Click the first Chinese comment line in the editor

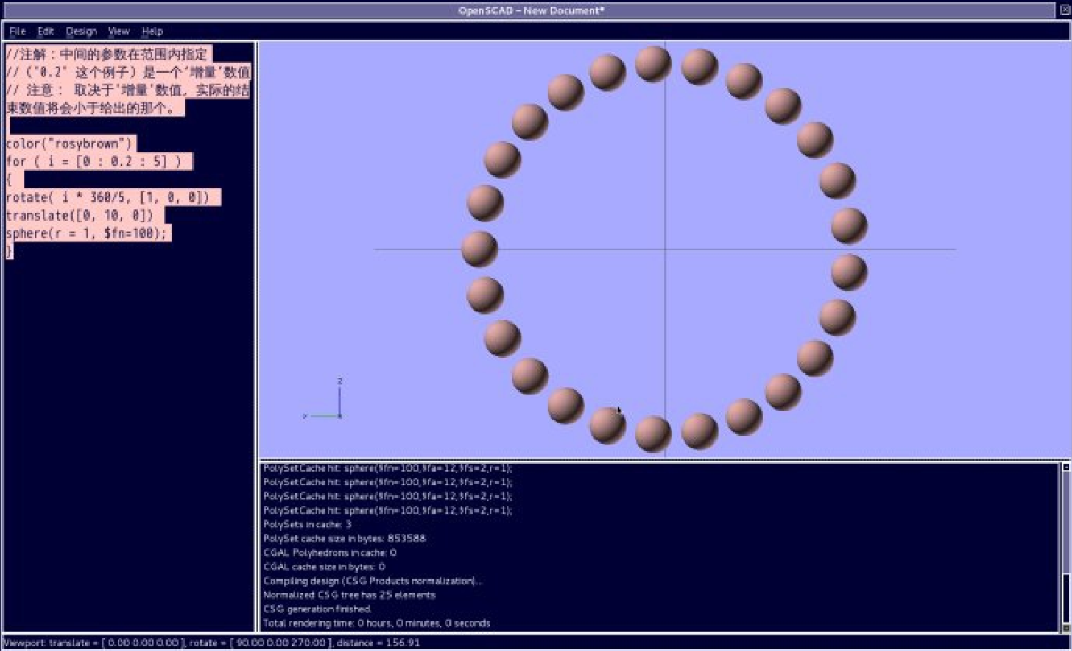[x=107, y=54]
